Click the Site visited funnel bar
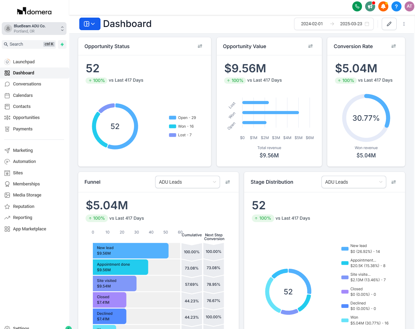Viewport: 415px width, 329px height. pos(115,284)
